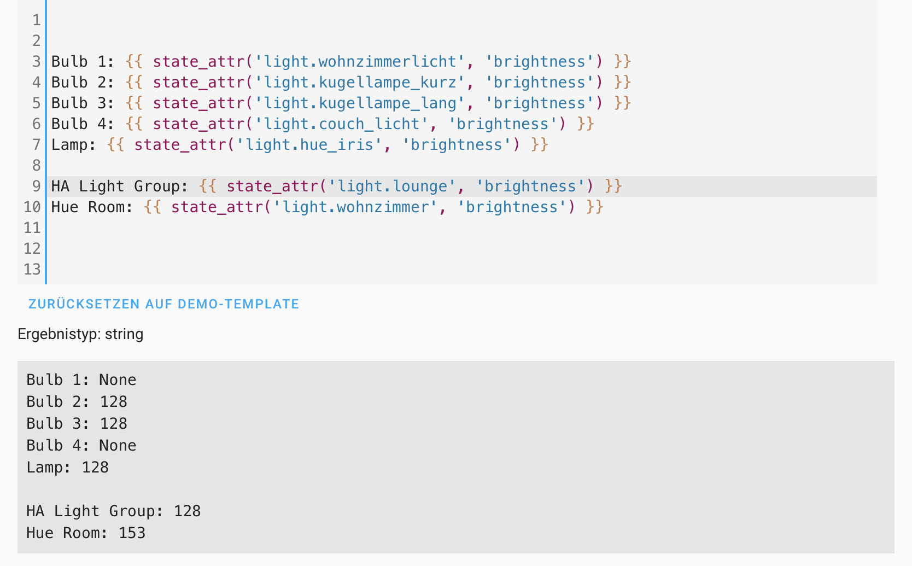Click line number 9 in the editor gutter
912x566 pixels.
36,186
